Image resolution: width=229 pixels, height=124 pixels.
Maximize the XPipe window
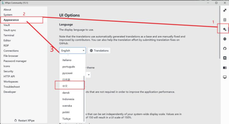pyautogui.click(x=216, y=3)
